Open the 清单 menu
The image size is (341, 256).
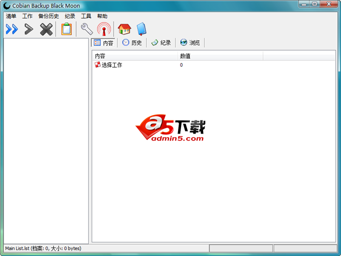[11, 16]
